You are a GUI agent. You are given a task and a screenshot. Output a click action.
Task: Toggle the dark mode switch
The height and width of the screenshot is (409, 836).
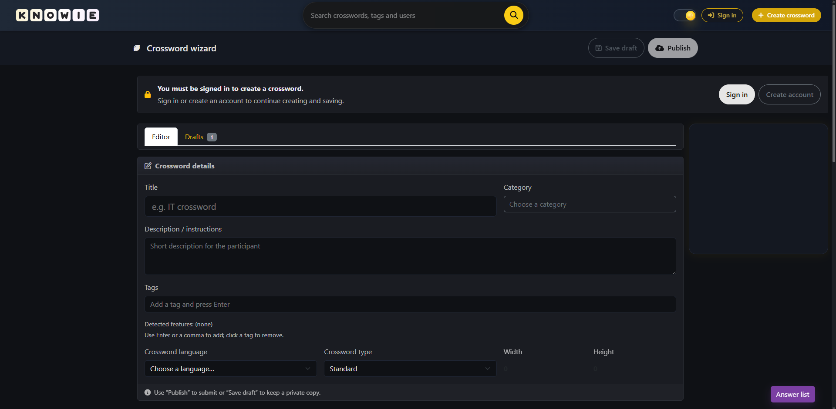click(684, 15)
